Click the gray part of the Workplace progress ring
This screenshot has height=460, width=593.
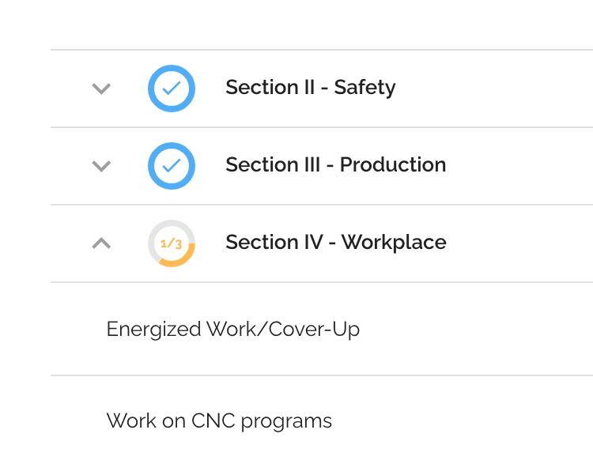point(158,228)
